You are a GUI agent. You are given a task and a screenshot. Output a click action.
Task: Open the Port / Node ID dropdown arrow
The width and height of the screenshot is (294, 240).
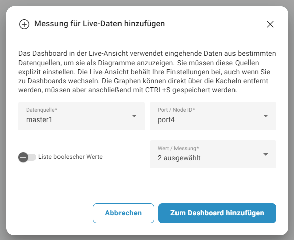pos(265,116)
